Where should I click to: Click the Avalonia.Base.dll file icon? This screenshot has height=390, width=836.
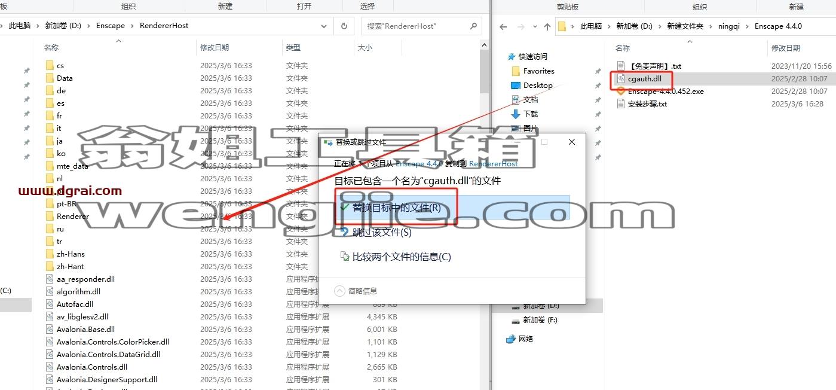click(x=50, y=330)
